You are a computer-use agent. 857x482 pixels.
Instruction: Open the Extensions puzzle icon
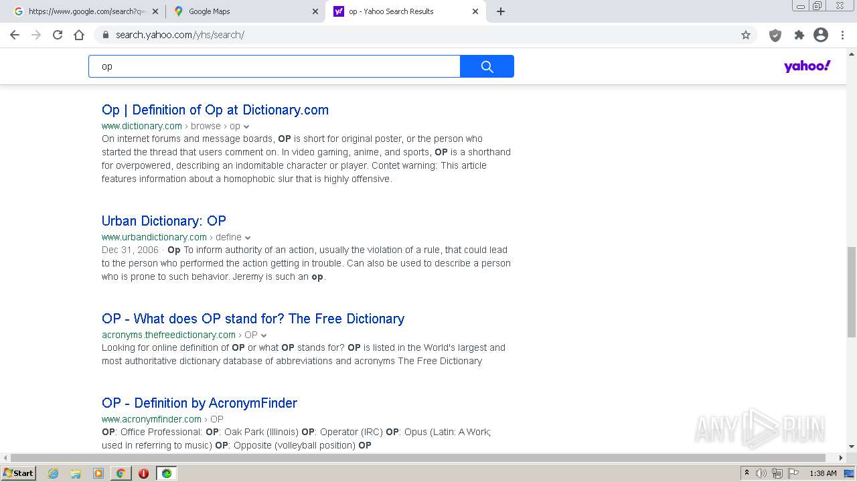pyautogui.click(x=799, y=35)
